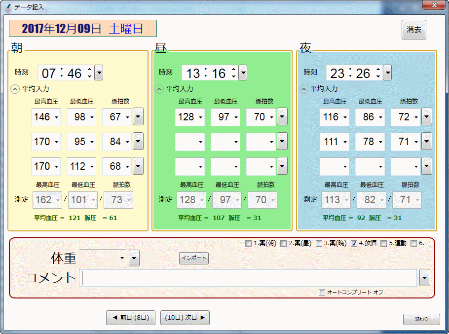Open the comment history dropdown button

click(424, 278)
